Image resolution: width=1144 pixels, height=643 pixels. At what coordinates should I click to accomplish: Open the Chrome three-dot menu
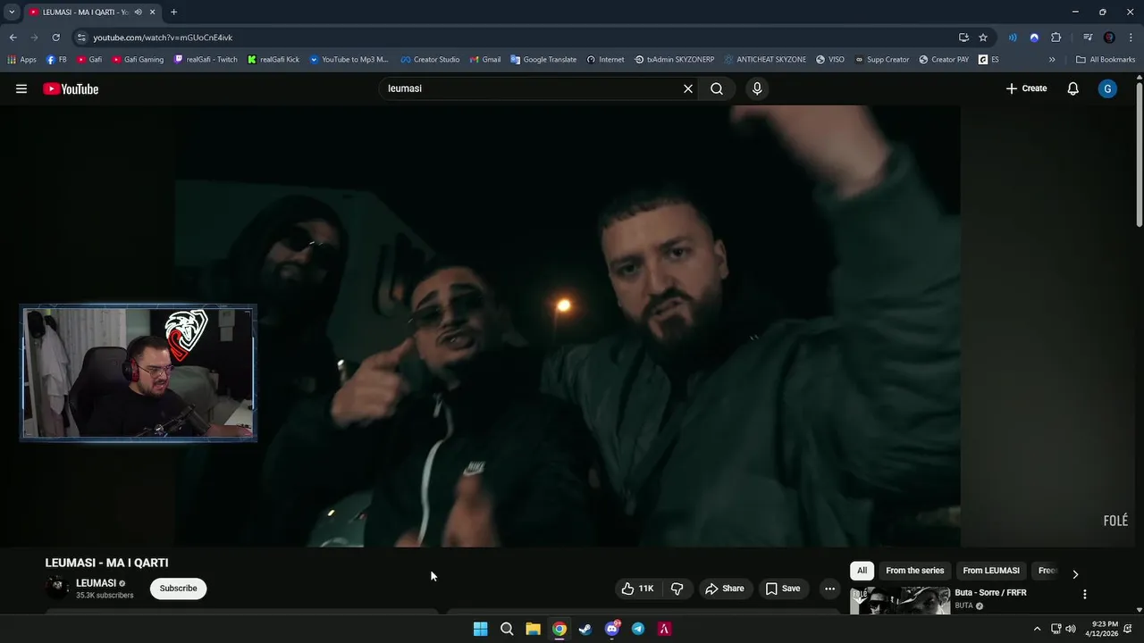[1131, 38]
